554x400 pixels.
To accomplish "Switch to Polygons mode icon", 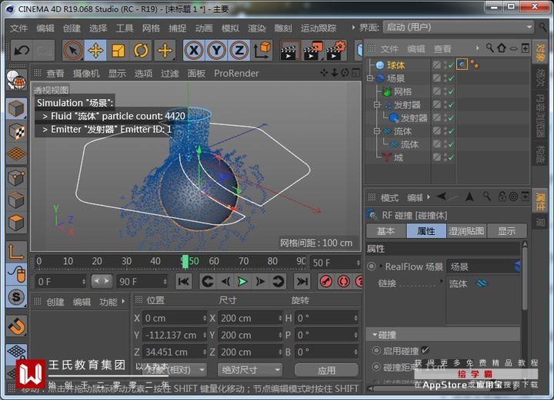I will coord(16,223).
